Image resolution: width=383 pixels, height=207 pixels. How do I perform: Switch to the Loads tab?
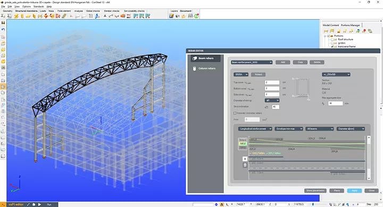coord(43,11)
